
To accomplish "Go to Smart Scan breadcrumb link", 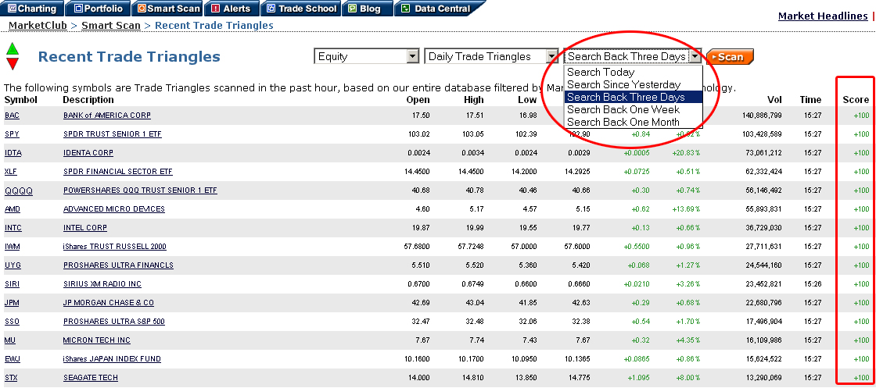I will (110, 25).
